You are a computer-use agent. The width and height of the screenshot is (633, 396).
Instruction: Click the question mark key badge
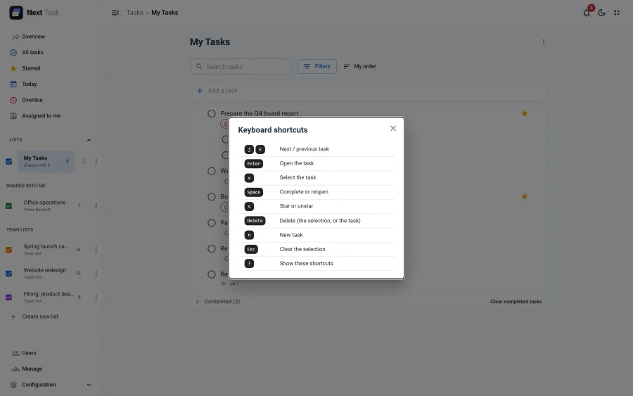coord(249,264)
